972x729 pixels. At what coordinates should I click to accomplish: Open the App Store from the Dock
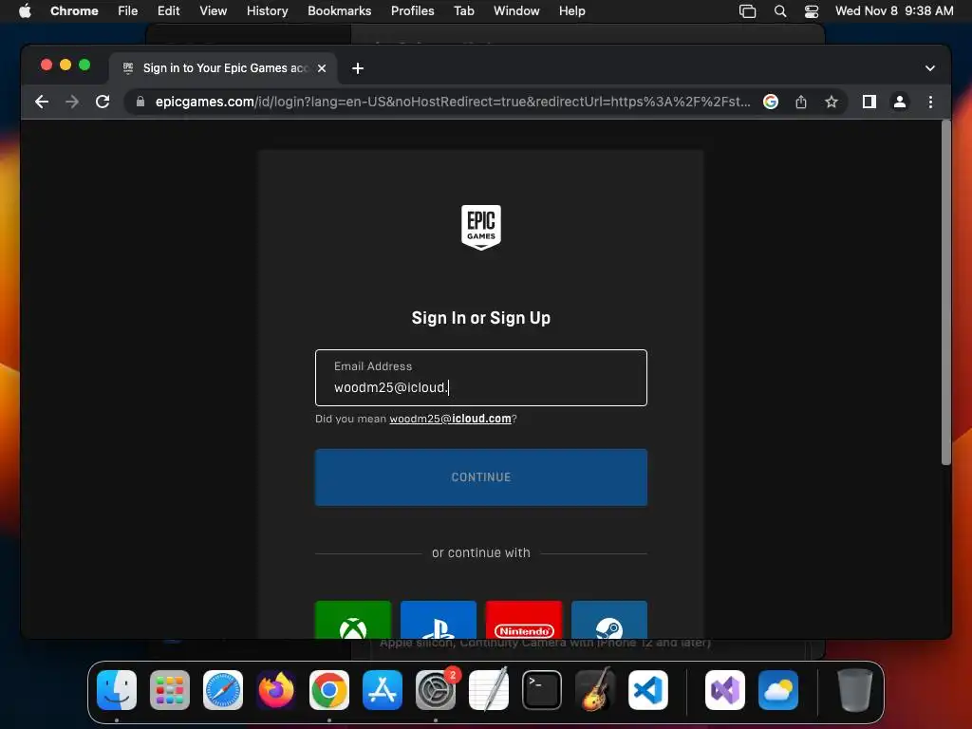coord(383,690)
